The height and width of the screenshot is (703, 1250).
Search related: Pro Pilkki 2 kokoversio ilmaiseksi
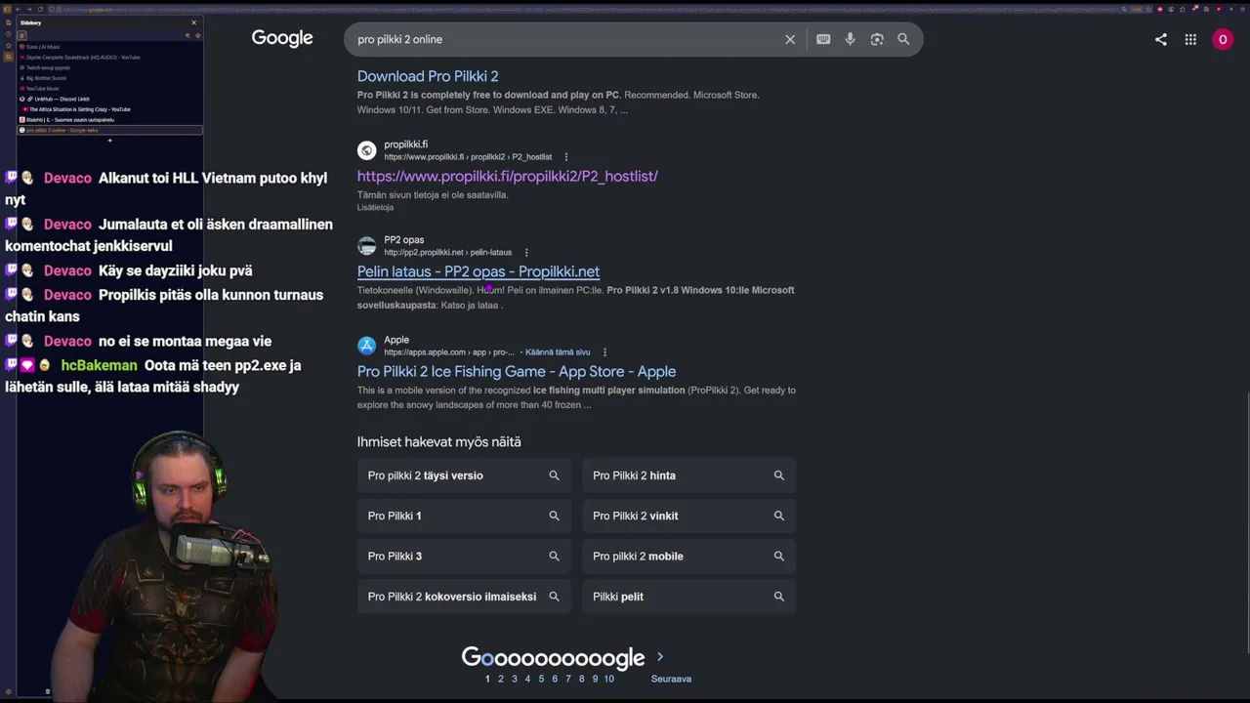coord(464,596)
